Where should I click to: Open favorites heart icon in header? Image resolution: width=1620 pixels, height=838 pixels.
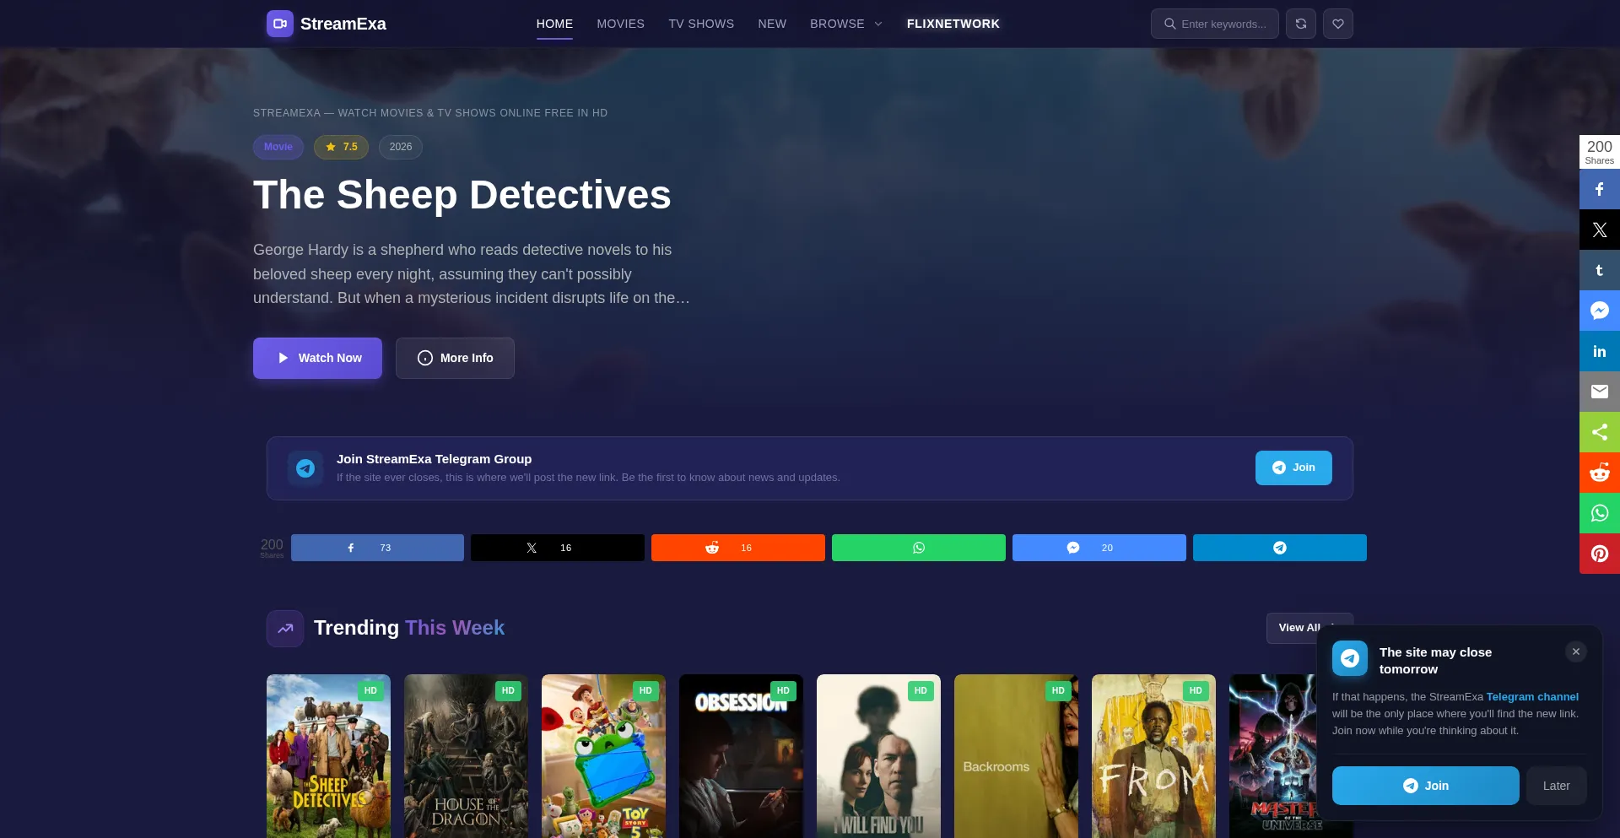coord(1338,24)
